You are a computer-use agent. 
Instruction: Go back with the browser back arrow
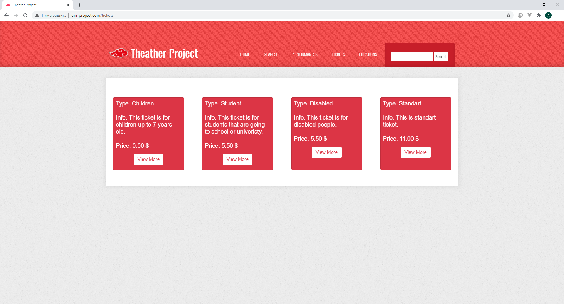[6, 15]
